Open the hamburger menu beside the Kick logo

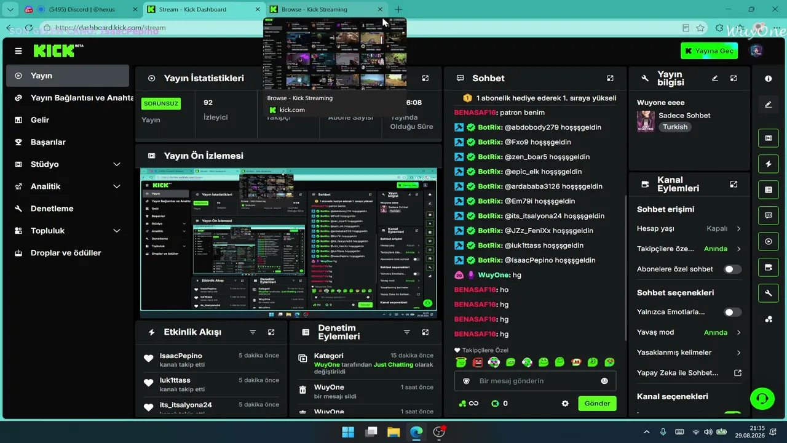click(18, 51)
